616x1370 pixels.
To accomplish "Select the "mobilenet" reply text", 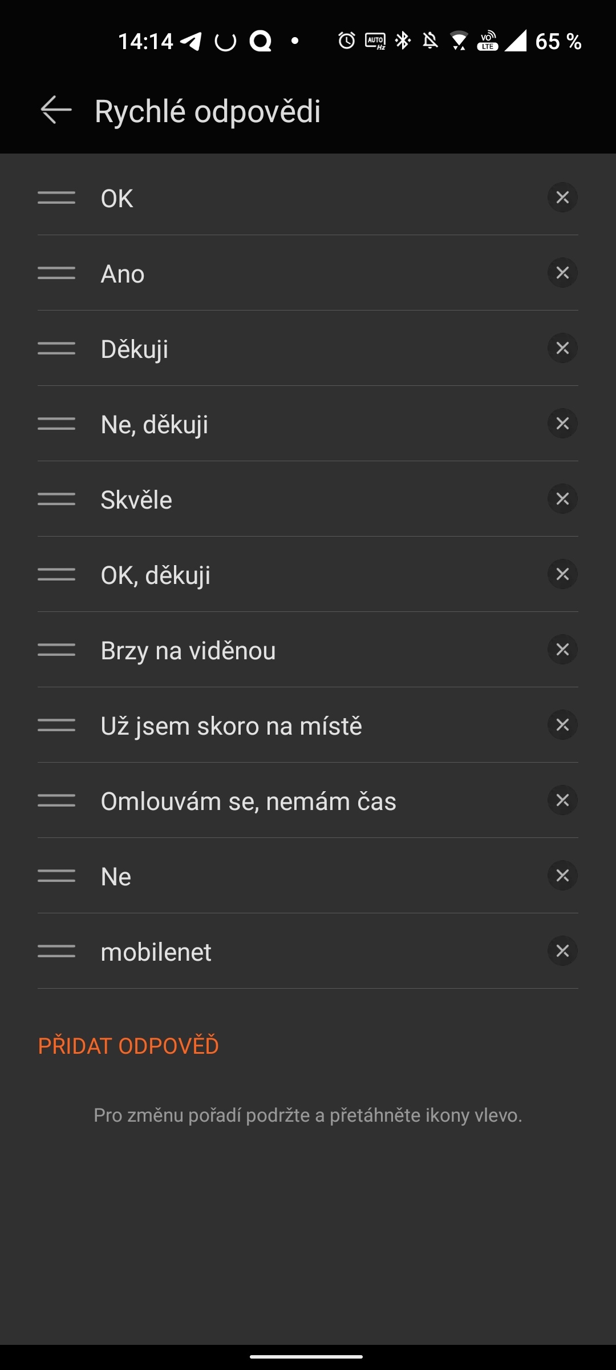I will 156,952.
